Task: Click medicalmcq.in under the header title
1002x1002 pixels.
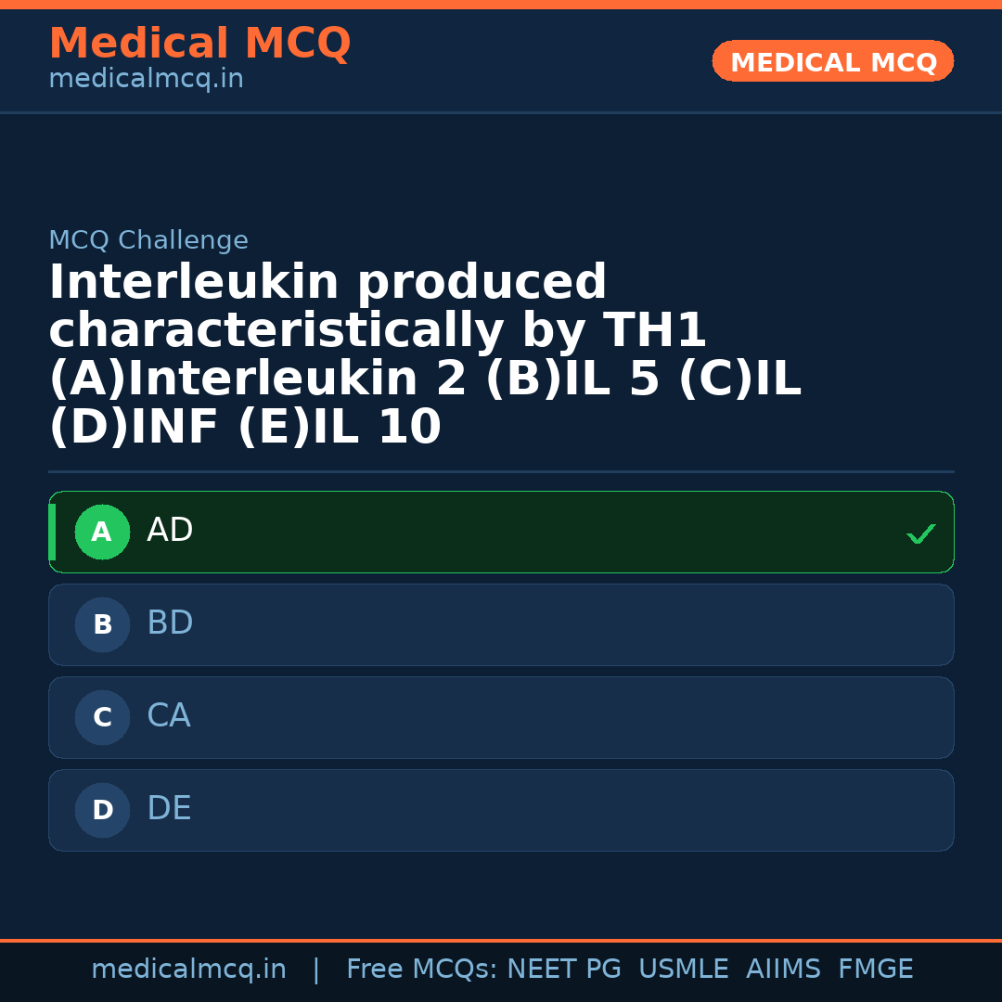Action: pyautogui.click(x=146, y=79)
